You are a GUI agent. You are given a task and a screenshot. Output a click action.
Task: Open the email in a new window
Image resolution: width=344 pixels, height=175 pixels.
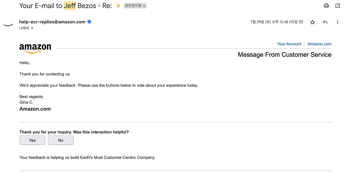click(x=338, y=6)
